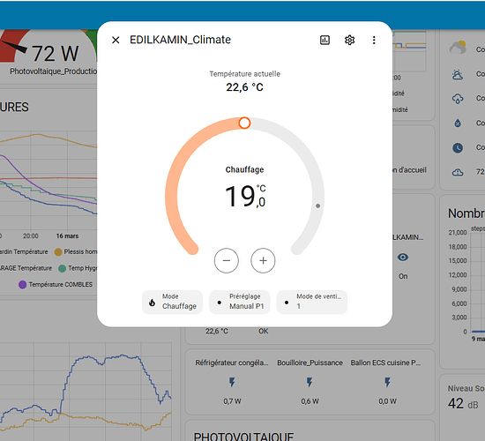This screenshot has width=485, height=441.
Task: Click the Photovoltaique_Production gauge label
Action: click(x=53, y=71)
